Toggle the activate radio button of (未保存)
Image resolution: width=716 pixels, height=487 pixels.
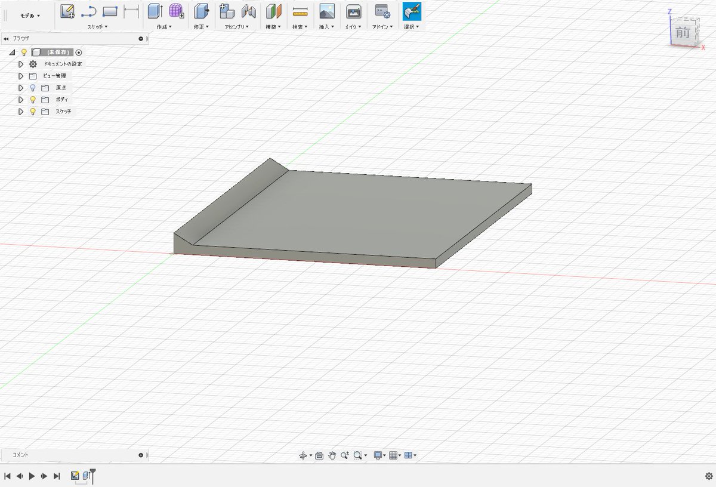click(79, 53)
